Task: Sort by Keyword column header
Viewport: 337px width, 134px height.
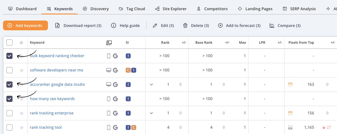Action: point(37,43)
